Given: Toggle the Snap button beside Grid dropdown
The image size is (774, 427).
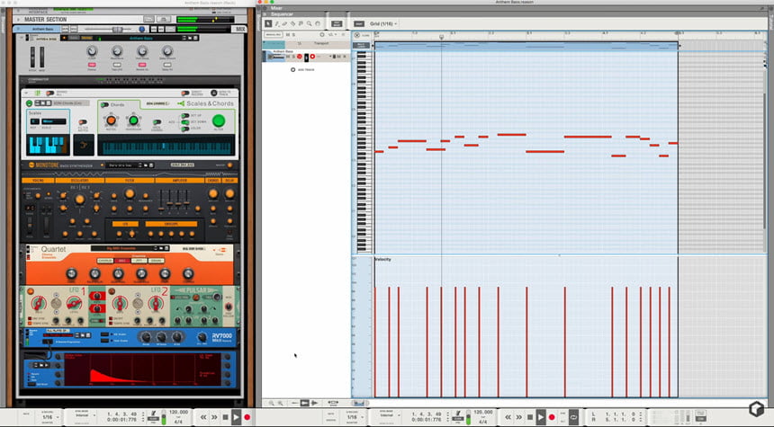Looking at the screenshot, I should (359, 23).
